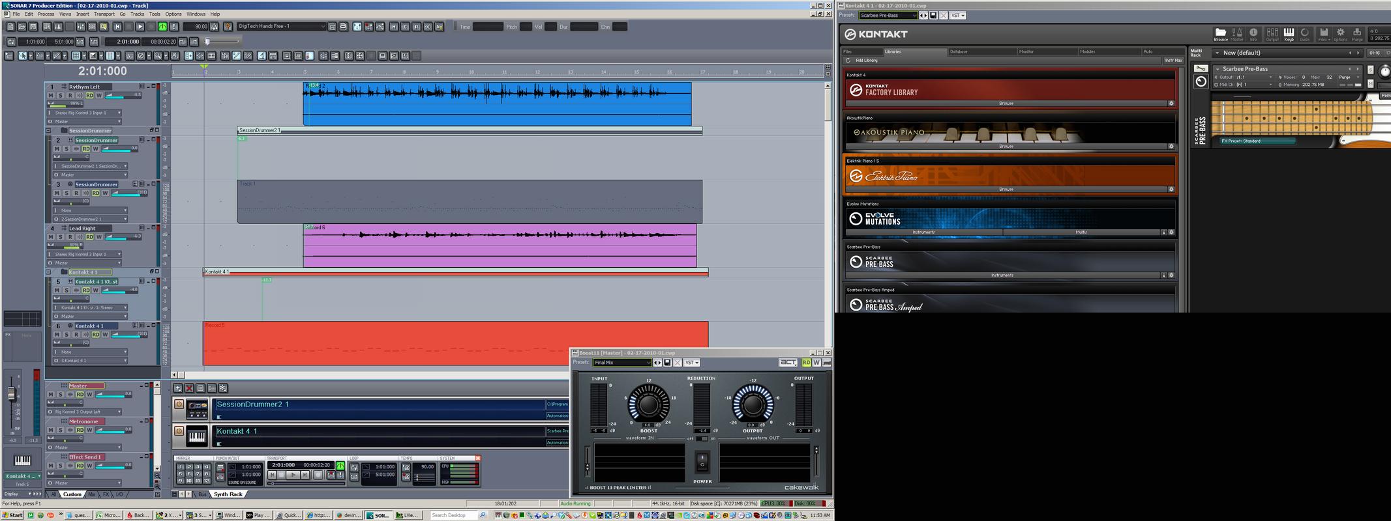Image resolution: width=1391 pixels, height=521 pixels.
Task: Open Kontakt Options gear icon
Action: click(x=1340, y=34)
